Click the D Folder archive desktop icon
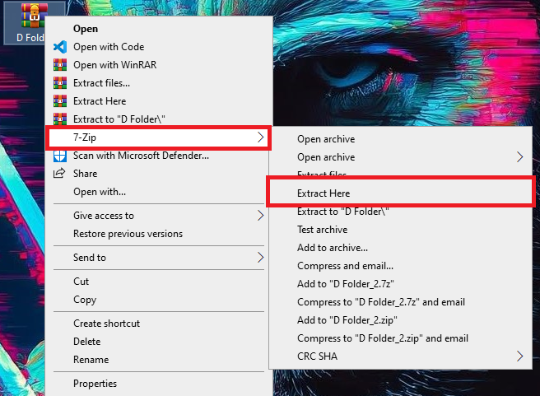 [31, 16]
